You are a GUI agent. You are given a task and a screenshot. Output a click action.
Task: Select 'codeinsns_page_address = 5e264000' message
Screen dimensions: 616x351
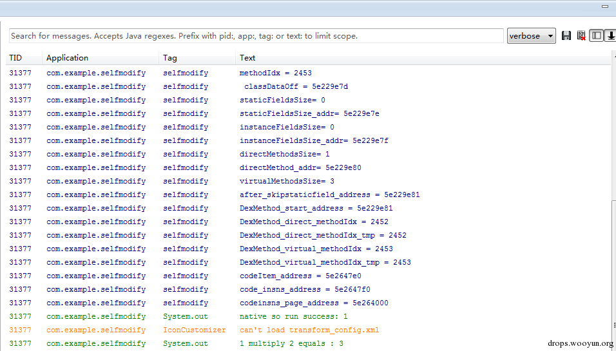point(314,303)
